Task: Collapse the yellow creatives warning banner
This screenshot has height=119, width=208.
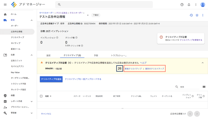Action: [x=203, y=63]
